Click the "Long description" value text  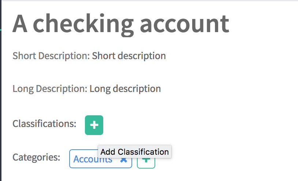coord(125,89)
